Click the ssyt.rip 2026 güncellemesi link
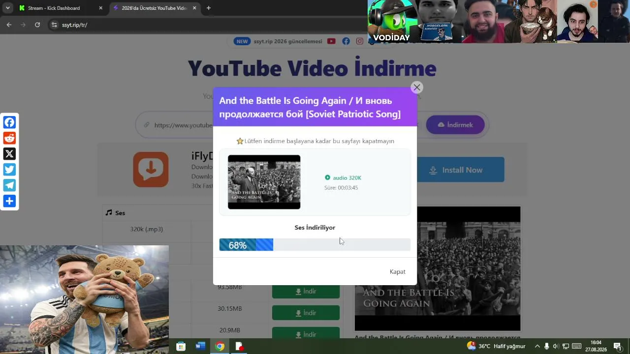630x354 pixels. click(x=288, y=41)
